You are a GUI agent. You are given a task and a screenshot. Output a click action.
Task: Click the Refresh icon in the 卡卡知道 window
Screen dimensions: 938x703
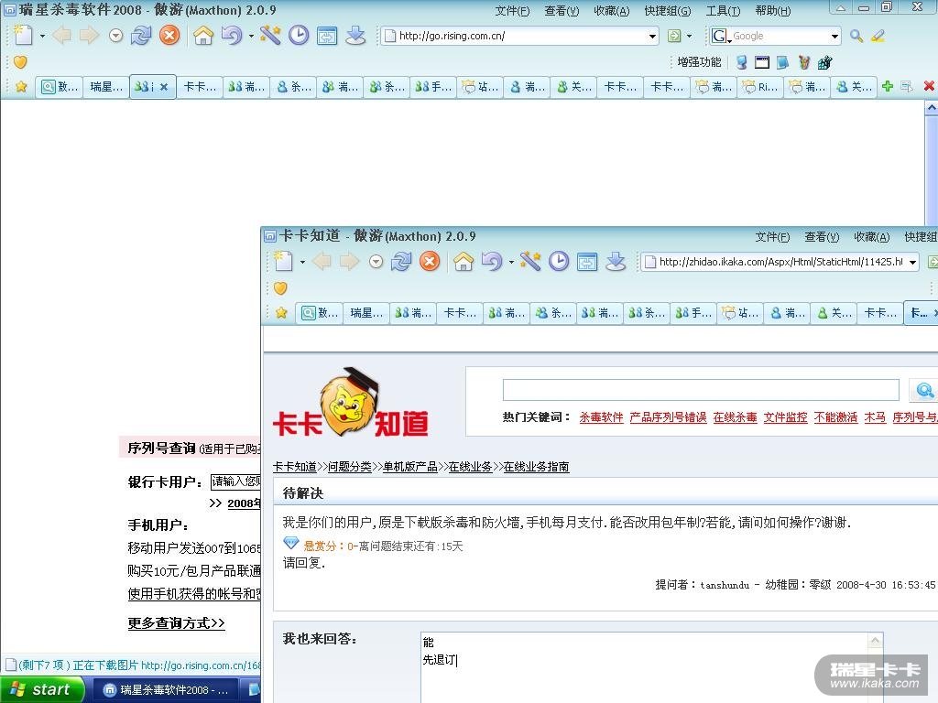401,261
